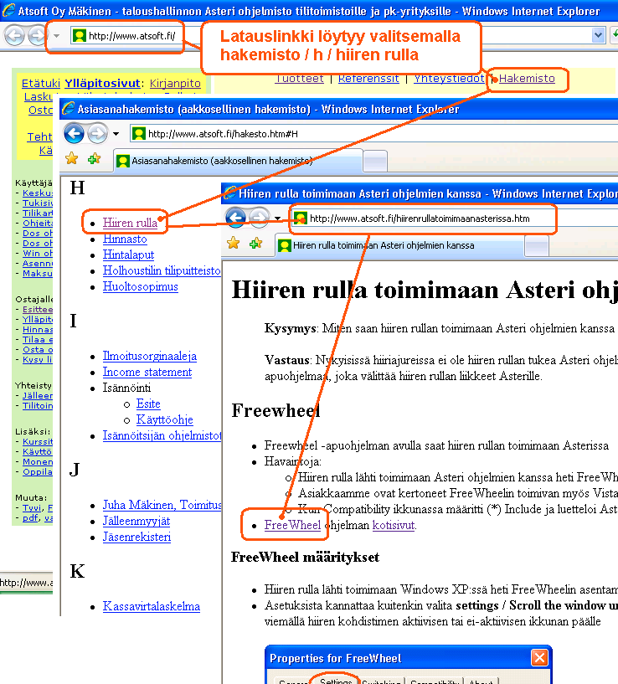
Task: Open Favorites star in Asiasanahakemisto window
Action: point(72,159)
